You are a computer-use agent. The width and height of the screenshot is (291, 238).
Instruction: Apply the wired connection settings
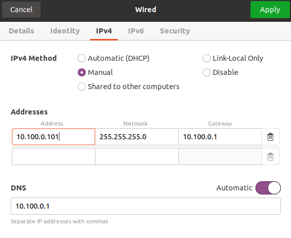pyautogui.click(x=270, y=10)
